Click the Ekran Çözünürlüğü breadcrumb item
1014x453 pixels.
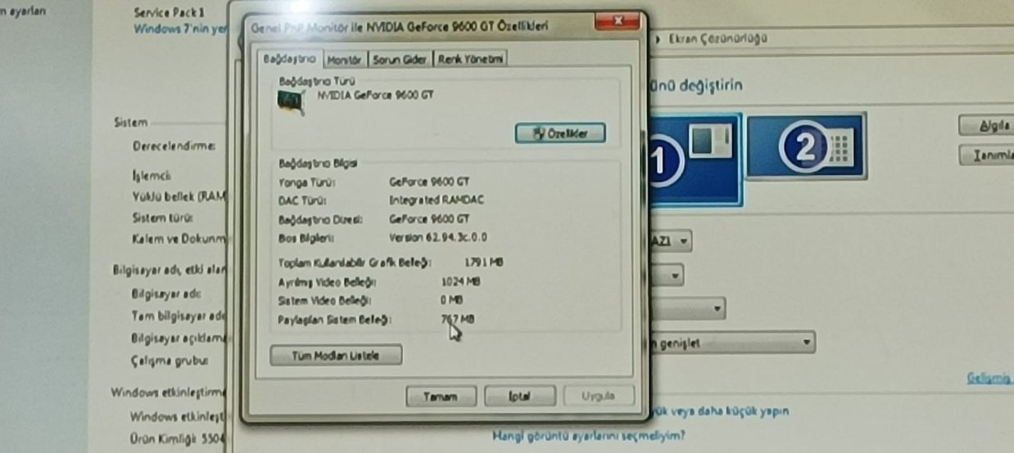click(717, 38)
